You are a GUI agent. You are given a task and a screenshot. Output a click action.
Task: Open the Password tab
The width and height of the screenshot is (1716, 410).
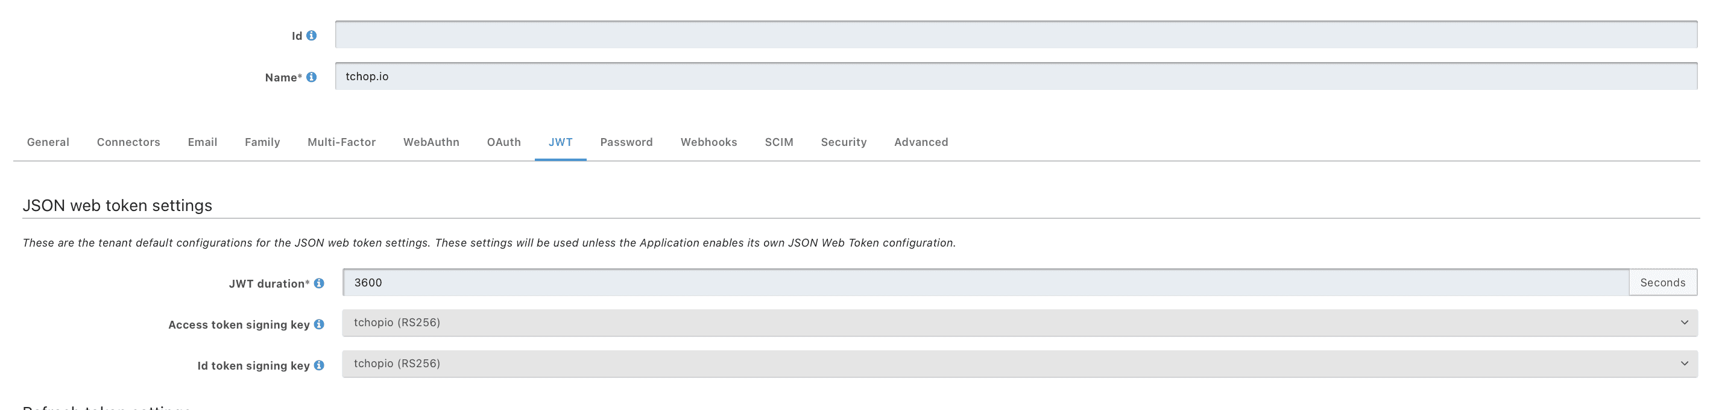tap(626, 142)
